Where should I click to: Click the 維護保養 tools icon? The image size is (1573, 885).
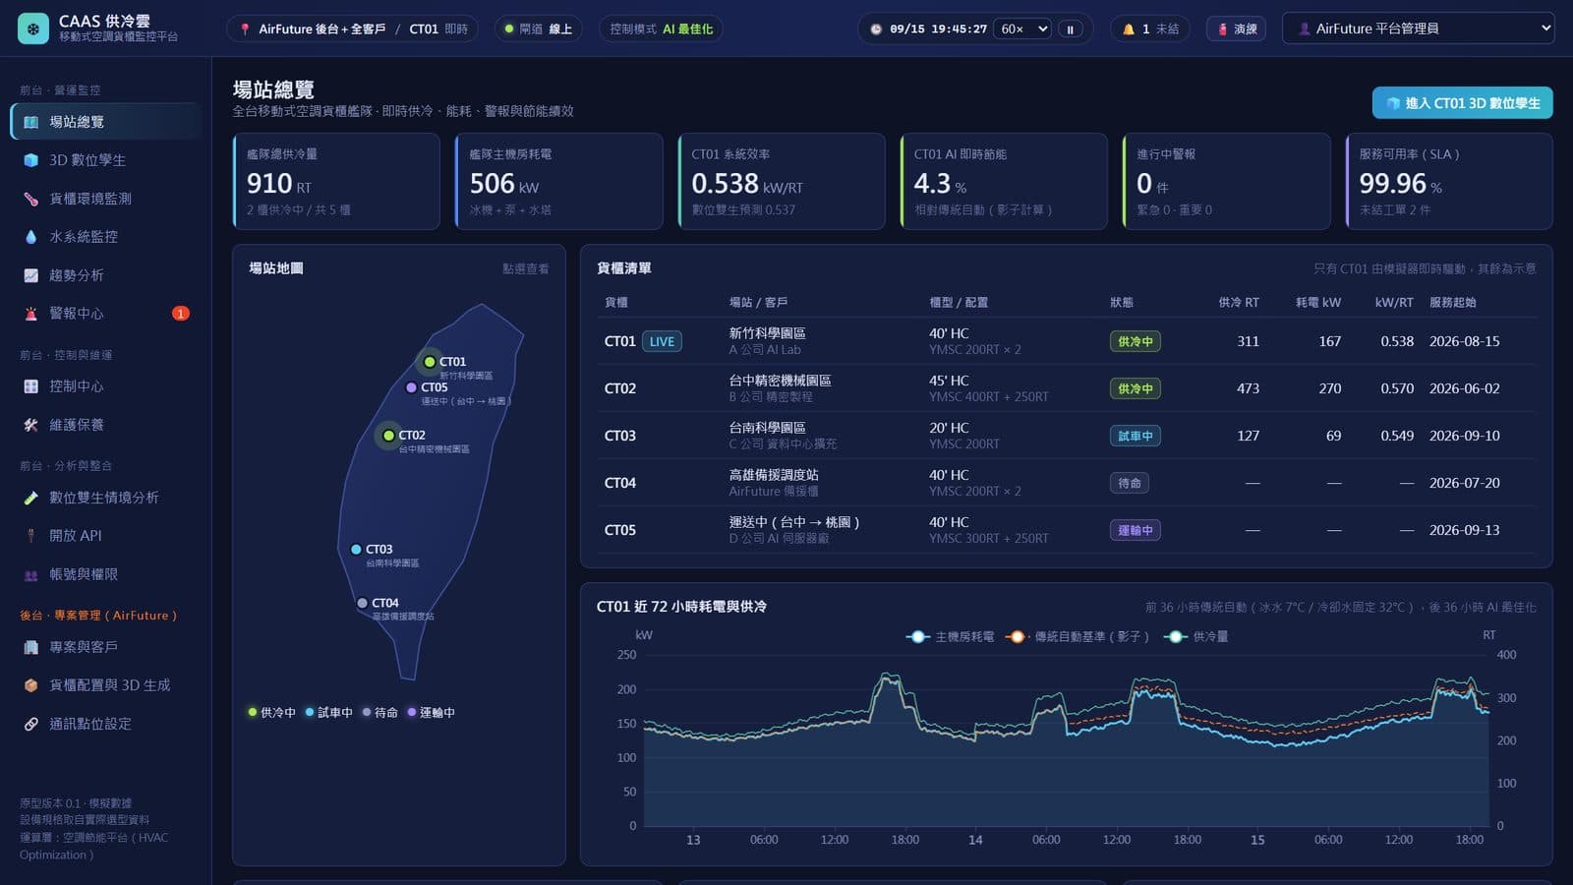pyautogui.click(x=30, y=425)
